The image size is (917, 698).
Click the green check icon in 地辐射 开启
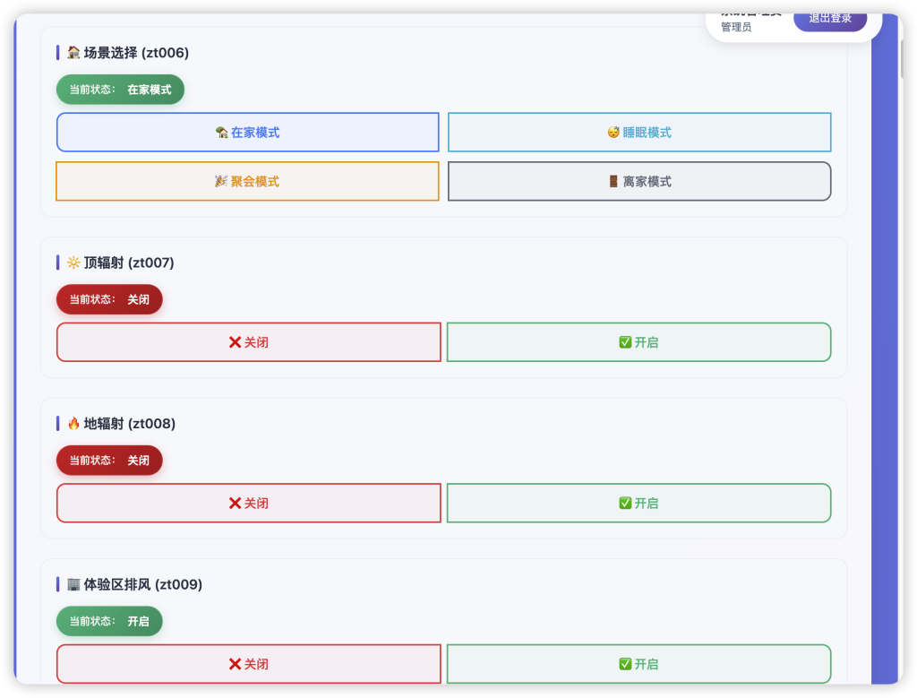[x=625, y=504]
